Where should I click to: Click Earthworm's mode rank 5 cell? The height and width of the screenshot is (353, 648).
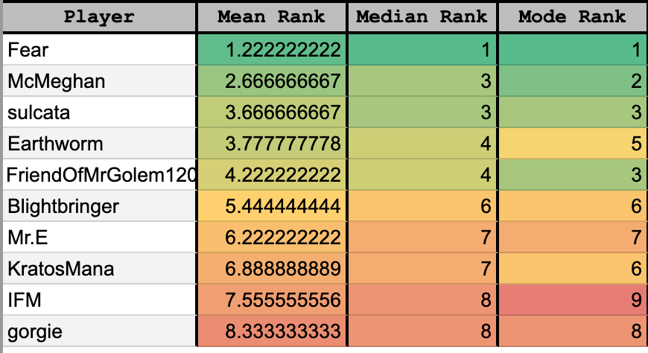[x=573, y=144]
